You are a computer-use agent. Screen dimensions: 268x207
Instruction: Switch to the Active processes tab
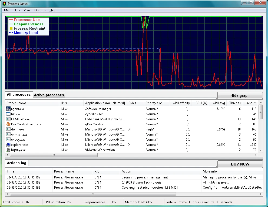(49, 95)
